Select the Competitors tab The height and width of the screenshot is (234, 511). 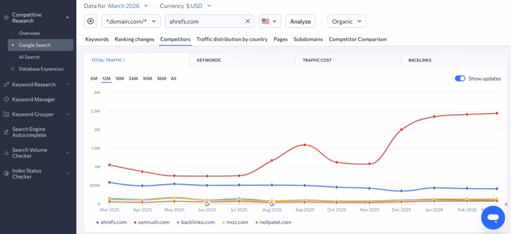pos(175,39)
